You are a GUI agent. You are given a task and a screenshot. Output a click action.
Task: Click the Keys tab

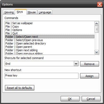pyautogui.click(x=21, y=12)
